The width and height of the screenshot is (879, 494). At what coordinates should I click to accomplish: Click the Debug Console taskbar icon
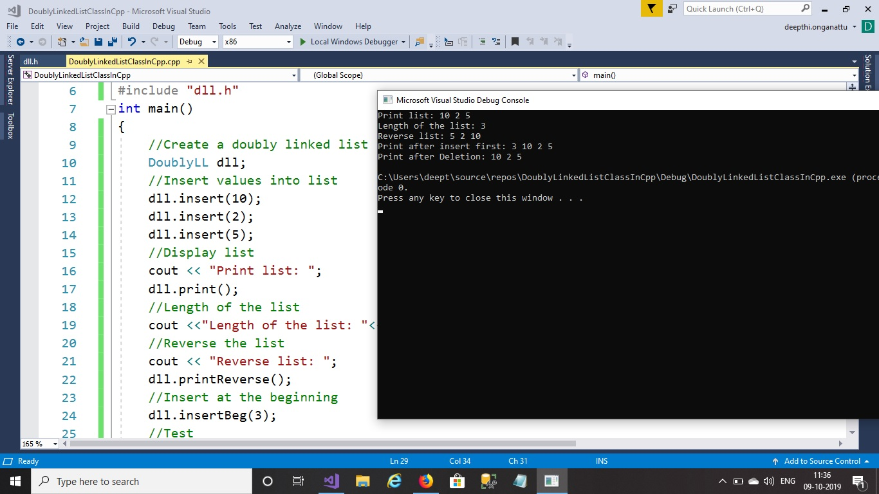[x=551, y=481]
